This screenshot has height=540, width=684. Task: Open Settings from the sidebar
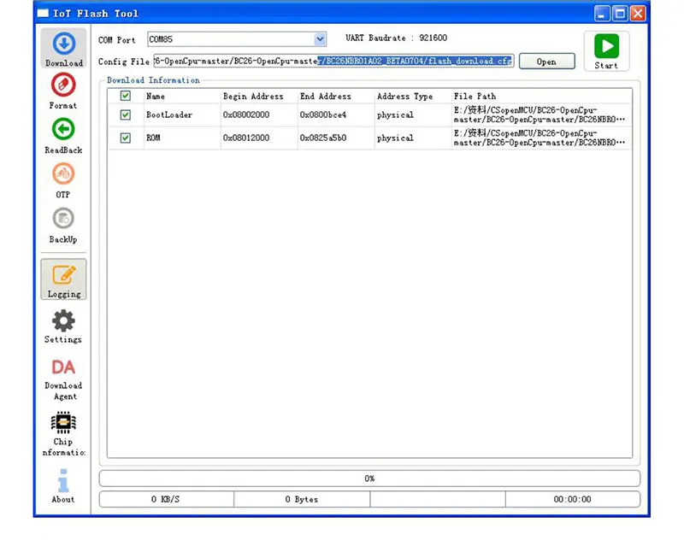pos(63,327)
